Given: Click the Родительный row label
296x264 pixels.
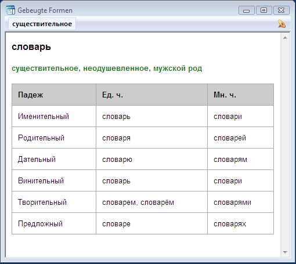Looking at the screenshot, I should 41,138.
